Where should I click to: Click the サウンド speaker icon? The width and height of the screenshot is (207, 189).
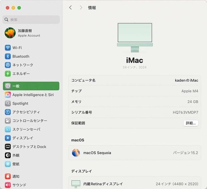click(8, 185)
